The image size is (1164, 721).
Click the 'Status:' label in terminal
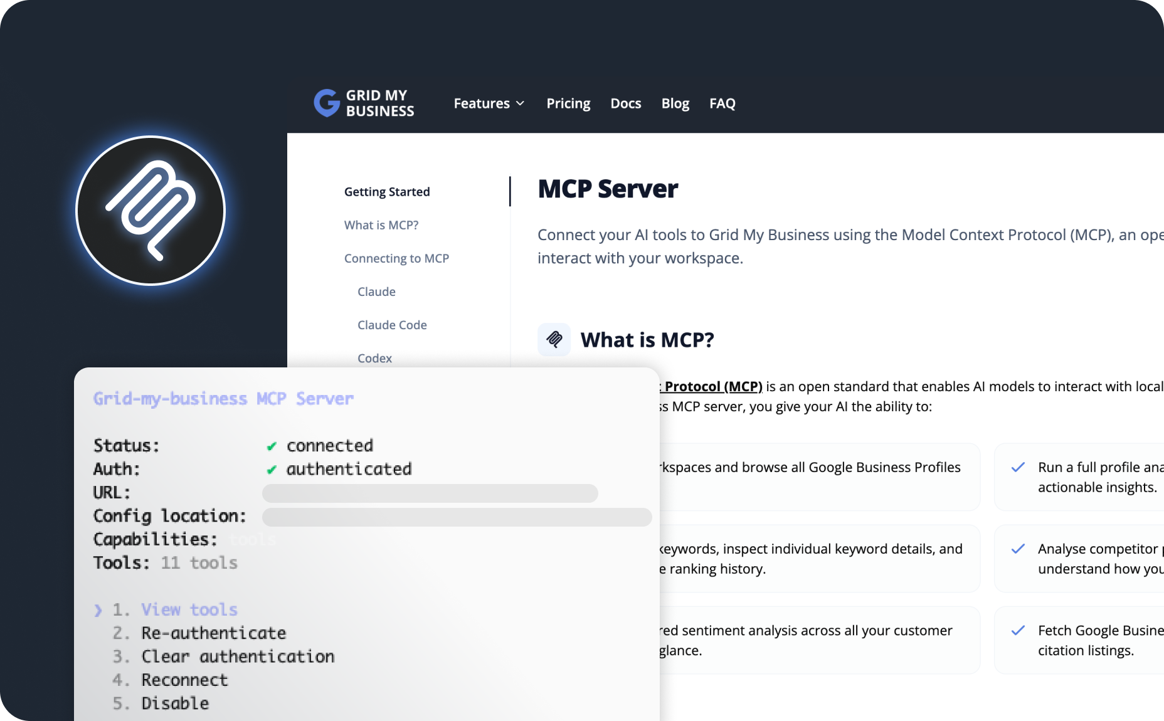[x=126, y=446]
